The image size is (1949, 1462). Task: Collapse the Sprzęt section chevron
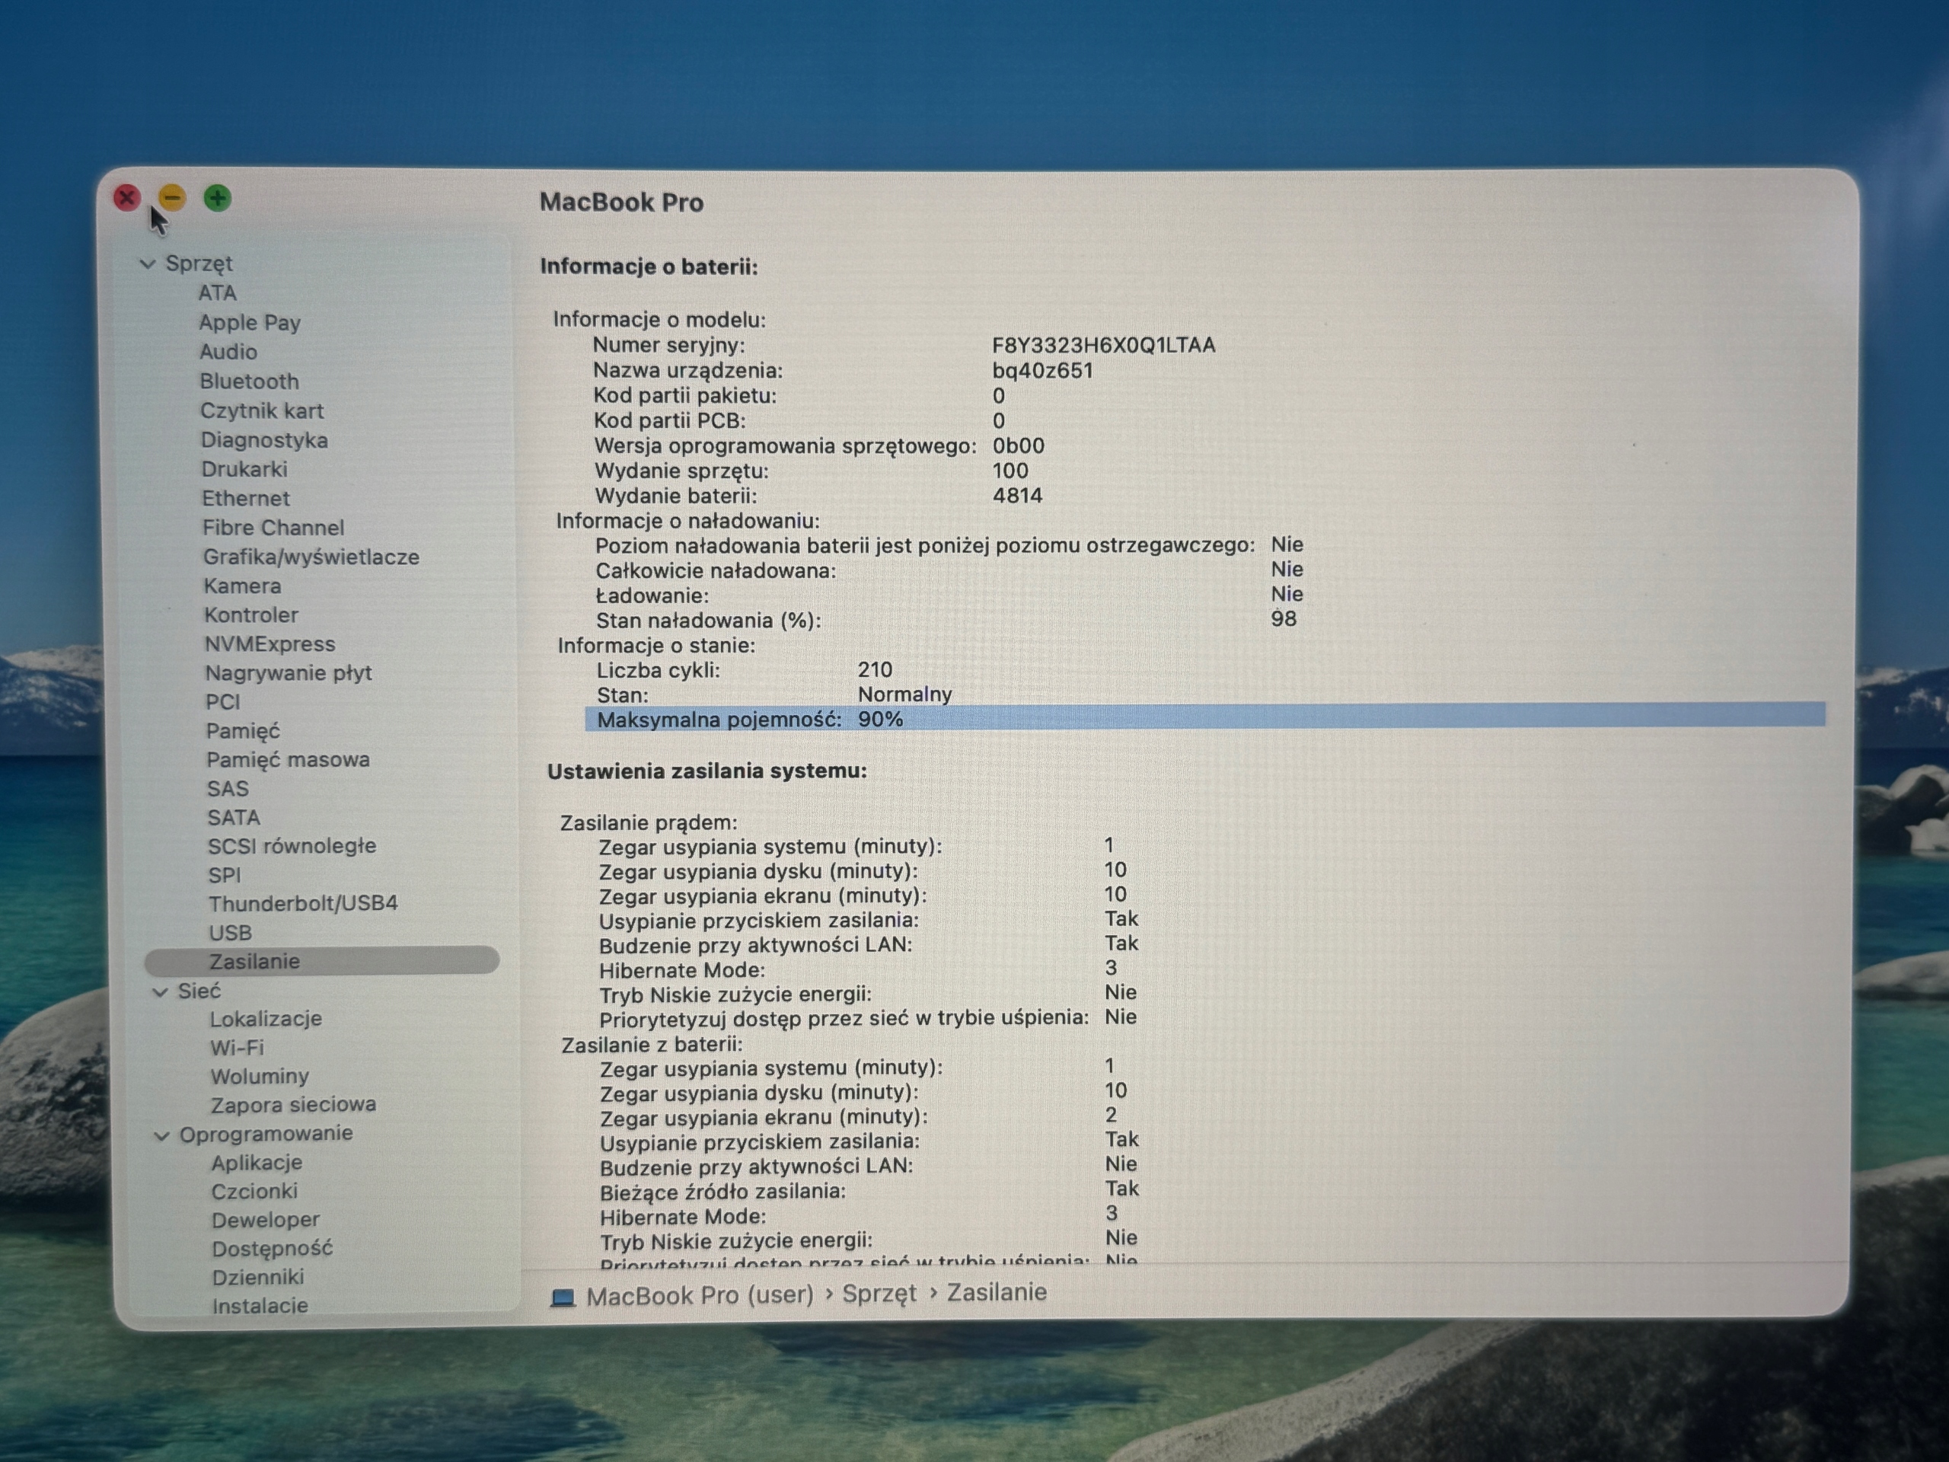point(147,263)
